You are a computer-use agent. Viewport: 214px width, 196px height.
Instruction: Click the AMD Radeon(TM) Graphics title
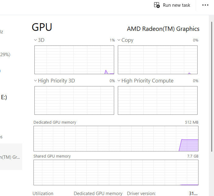[163, 29]
